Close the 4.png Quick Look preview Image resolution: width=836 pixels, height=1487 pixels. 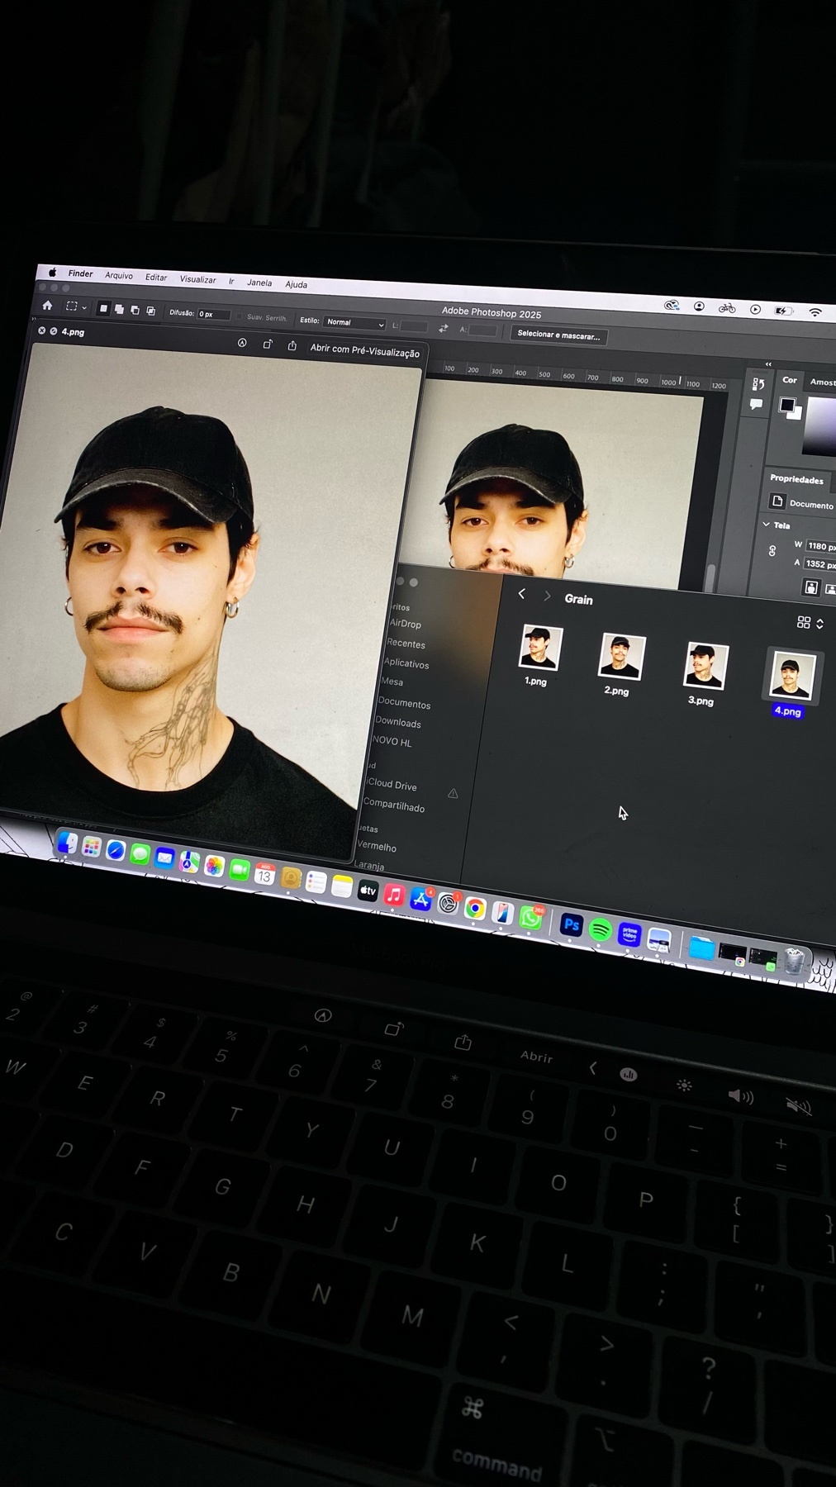pos(42,330)
